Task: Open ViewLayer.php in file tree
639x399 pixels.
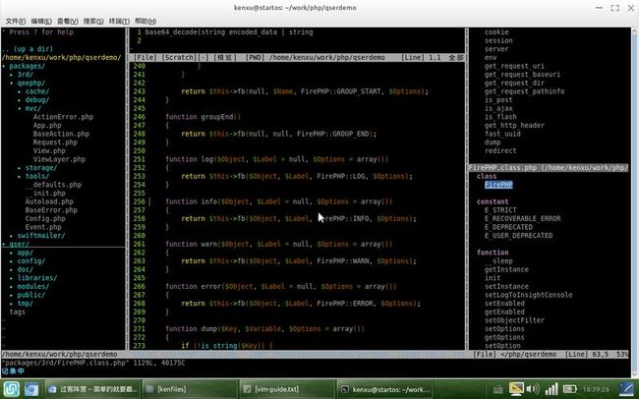Action: (x=59, y=159)
